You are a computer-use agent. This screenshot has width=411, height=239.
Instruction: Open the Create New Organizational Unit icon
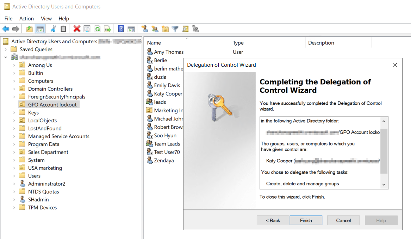165,29
